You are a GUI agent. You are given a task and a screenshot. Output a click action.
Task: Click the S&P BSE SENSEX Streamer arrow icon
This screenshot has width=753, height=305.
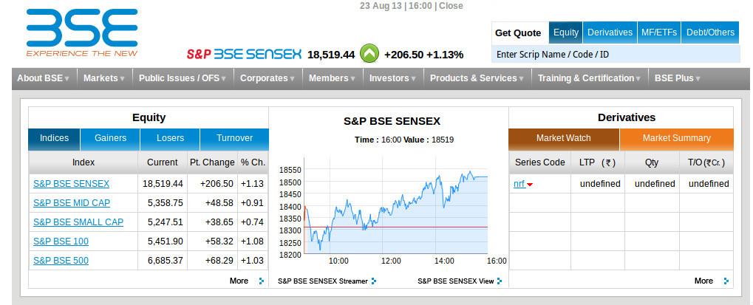click(374, 281)
